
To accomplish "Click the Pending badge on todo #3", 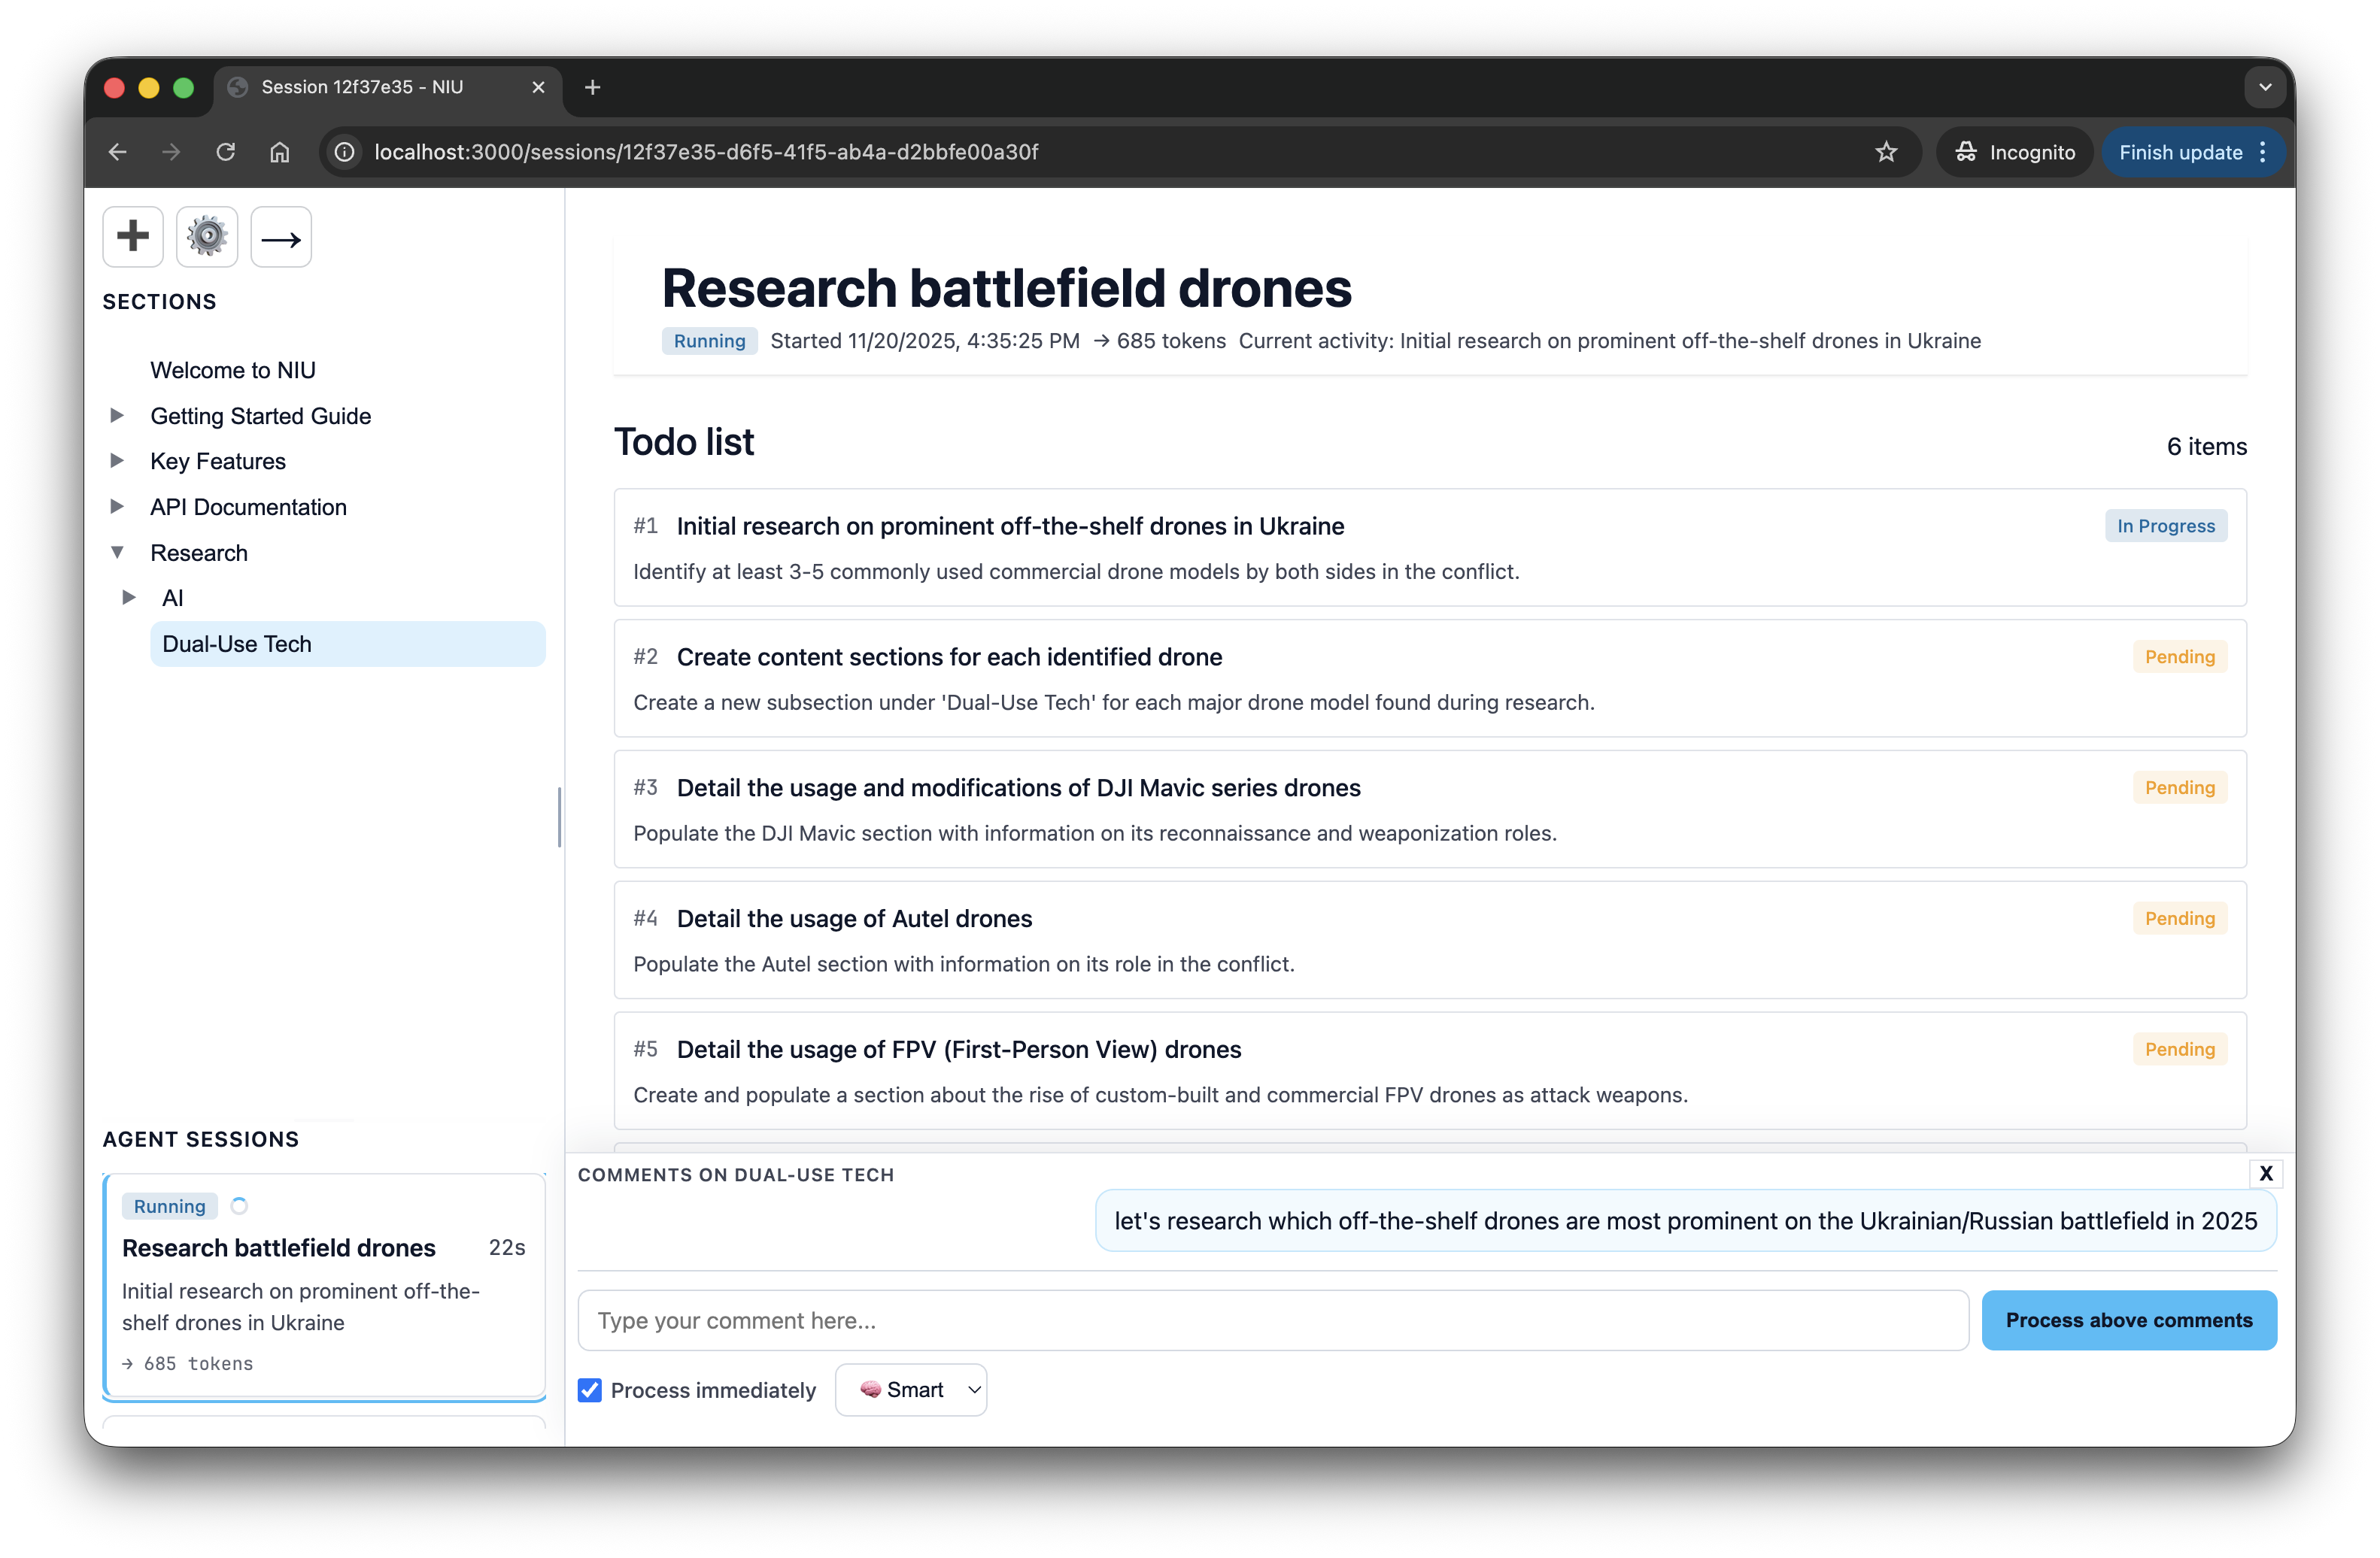I will coord(2180,787).
